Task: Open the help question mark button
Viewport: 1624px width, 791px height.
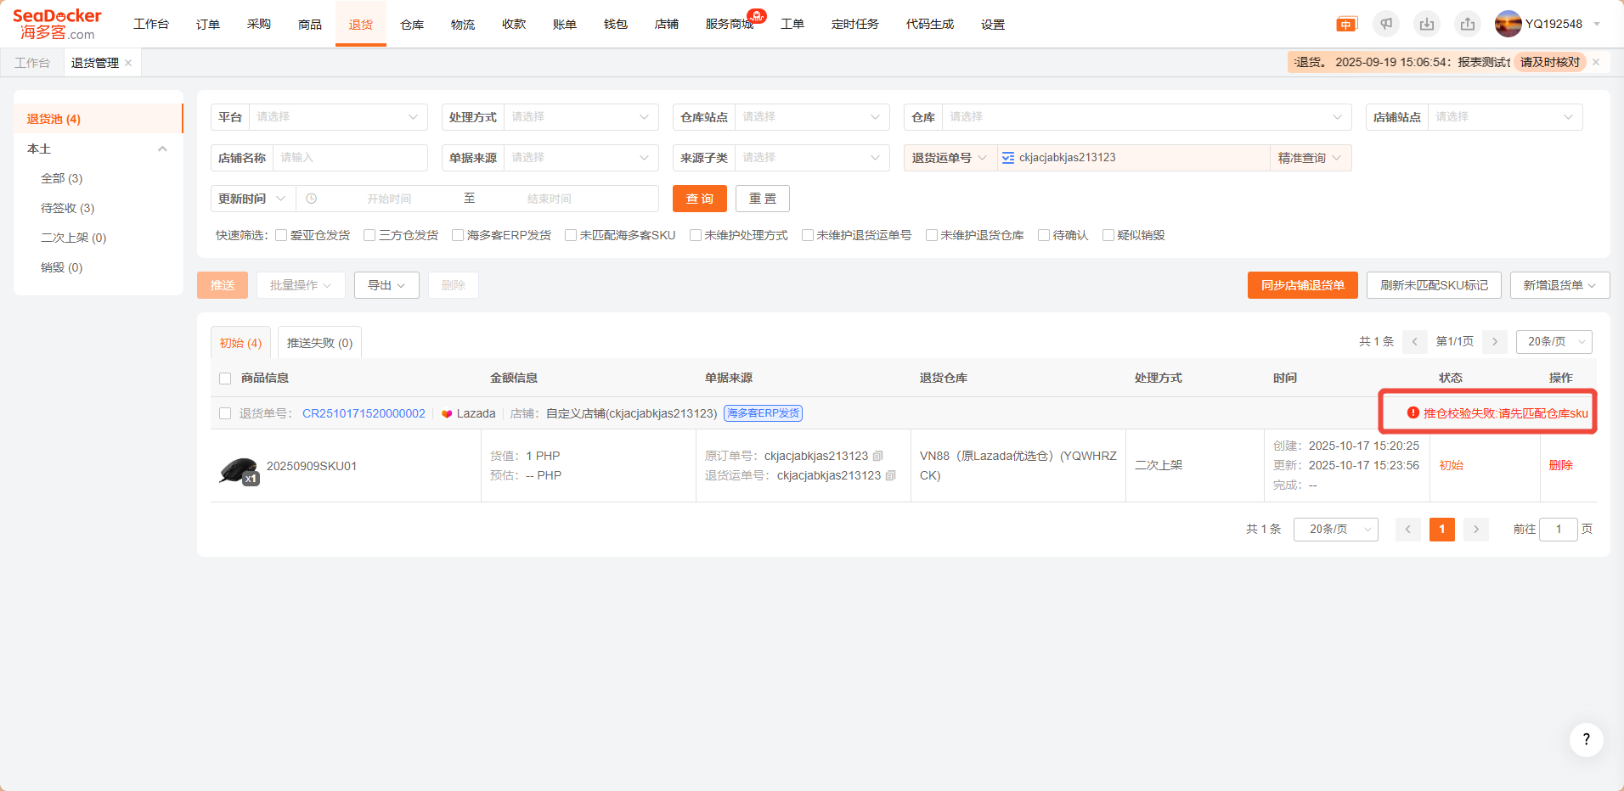Action: pos(1586,739)
